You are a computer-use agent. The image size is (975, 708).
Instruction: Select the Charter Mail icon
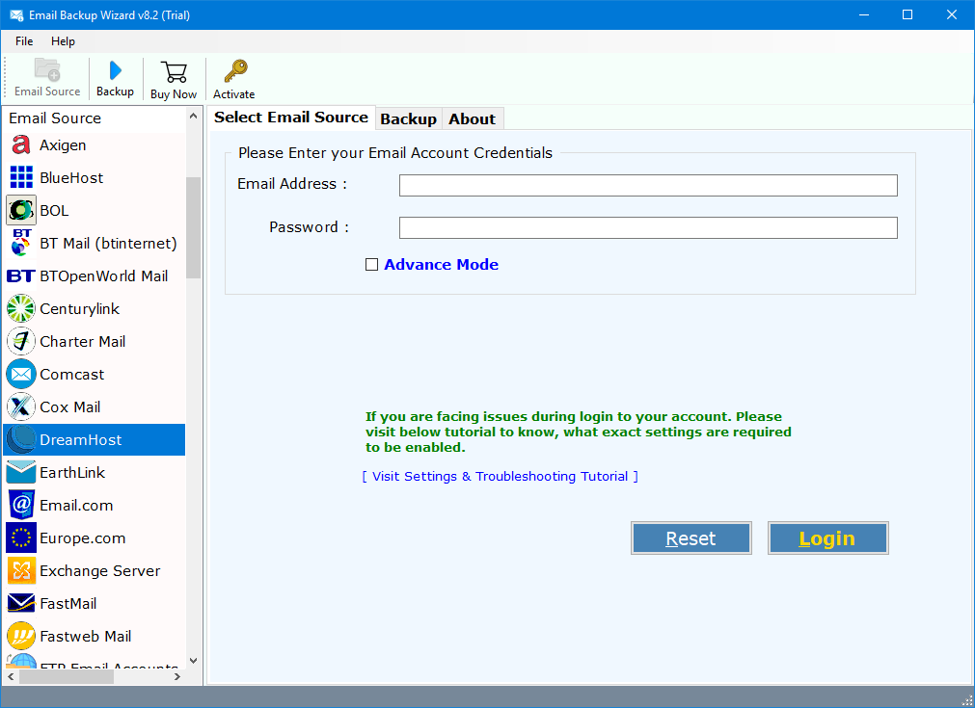click(x=21, y=341)
